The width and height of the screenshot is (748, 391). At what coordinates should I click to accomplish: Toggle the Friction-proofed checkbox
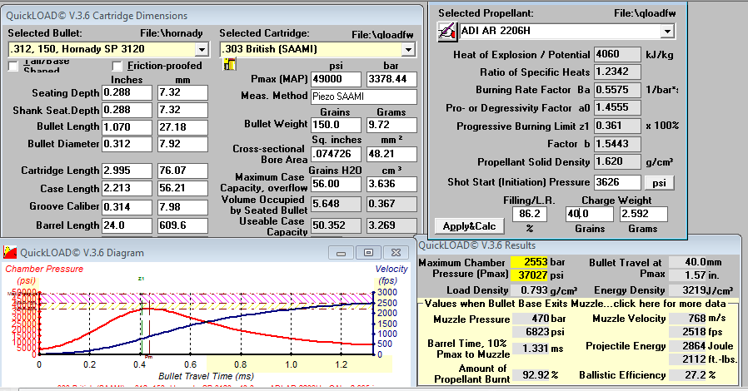click(117, 66)
